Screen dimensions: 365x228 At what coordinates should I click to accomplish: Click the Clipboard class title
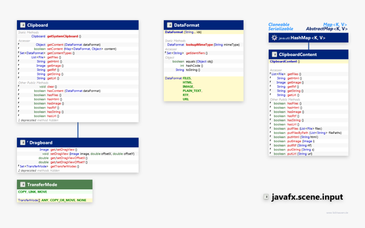point(37,25)
